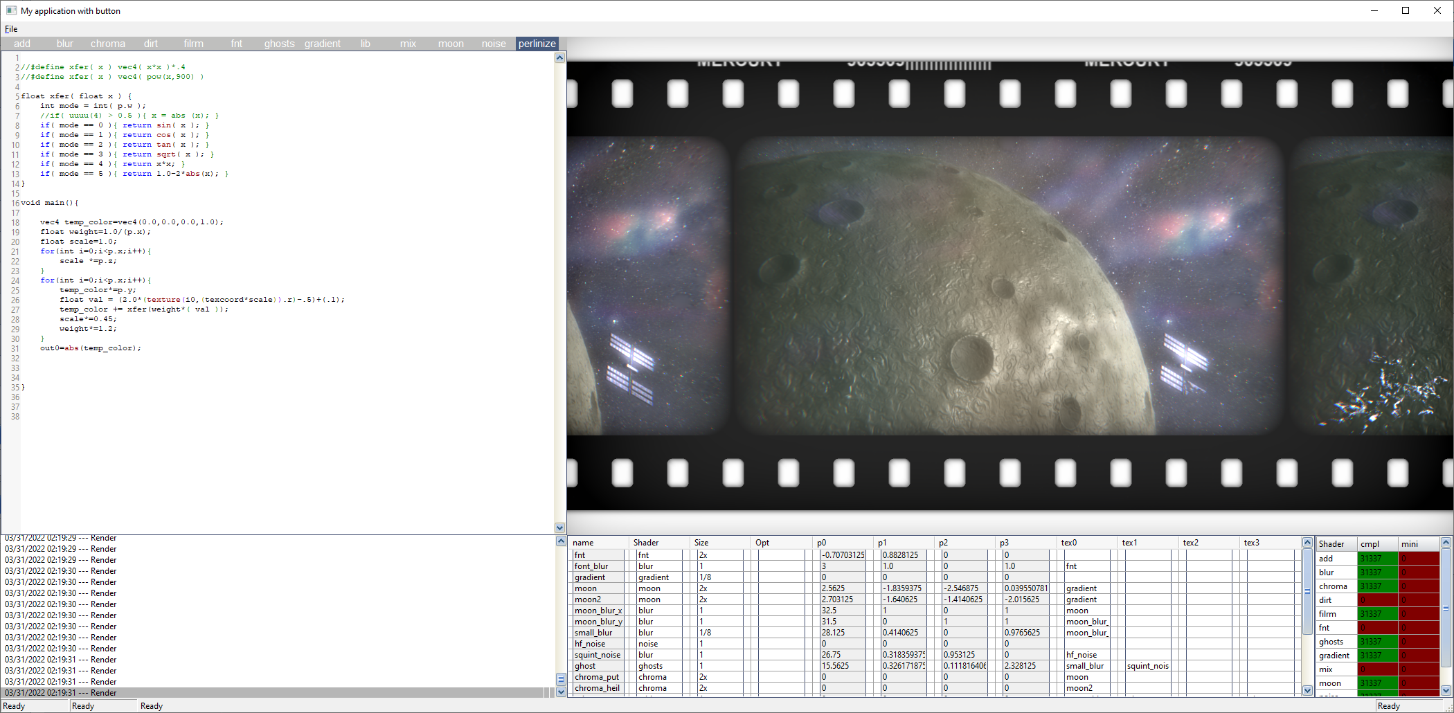Select the chroma shader tab

(x=108, y=44)
